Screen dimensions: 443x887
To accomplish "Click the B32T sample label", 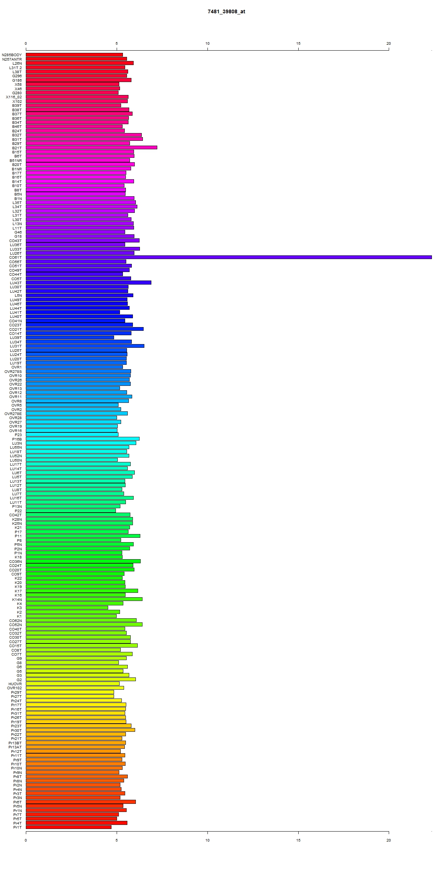I will point(17,135).
